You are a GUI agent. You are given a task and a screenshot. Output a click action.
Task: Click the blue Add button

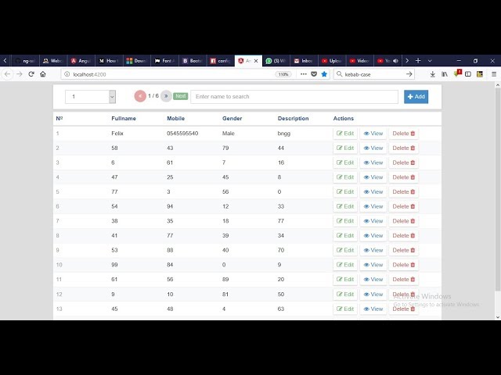(x=416, y=97)
